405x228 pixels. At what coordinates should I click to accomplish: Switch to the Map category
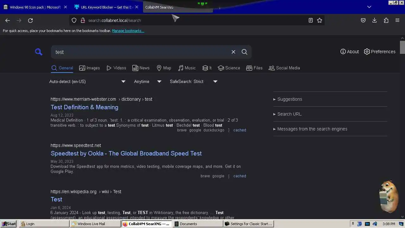(164, 68)
